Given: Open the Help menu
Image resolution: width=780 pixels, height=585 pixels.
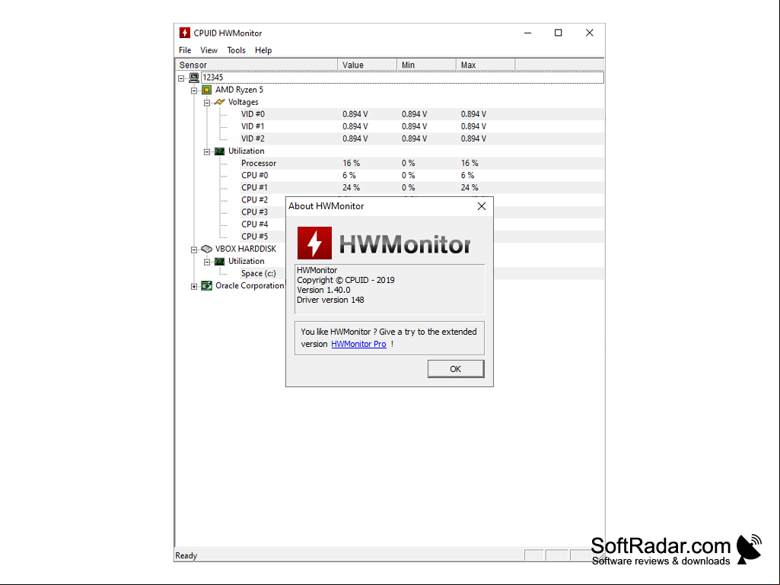Looking at the screenshot, I should click(x=263, y=50).
